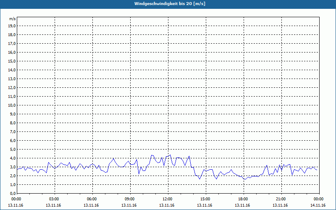The width and height of the screenshot is (336, 210).
Task: Click the '14.11.16' date label
Action: point(318,205)
